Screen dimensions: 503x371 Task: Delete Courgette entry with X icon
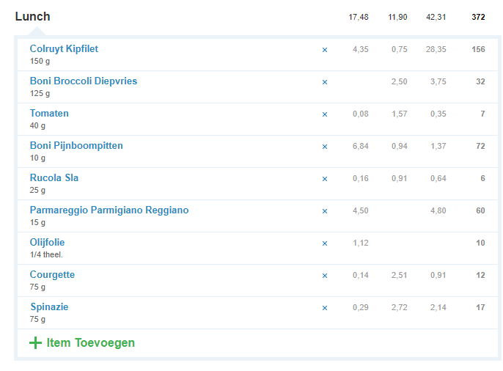click(325, 276)
